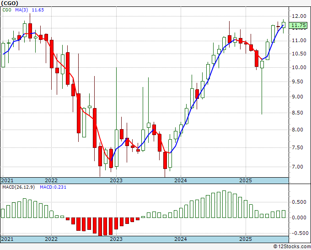Click the 2021 label on price chart axis

[7, 180]
